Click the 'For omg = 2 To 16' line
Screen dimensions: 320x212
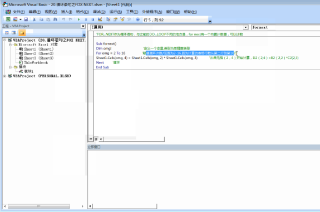coord(111,53)
